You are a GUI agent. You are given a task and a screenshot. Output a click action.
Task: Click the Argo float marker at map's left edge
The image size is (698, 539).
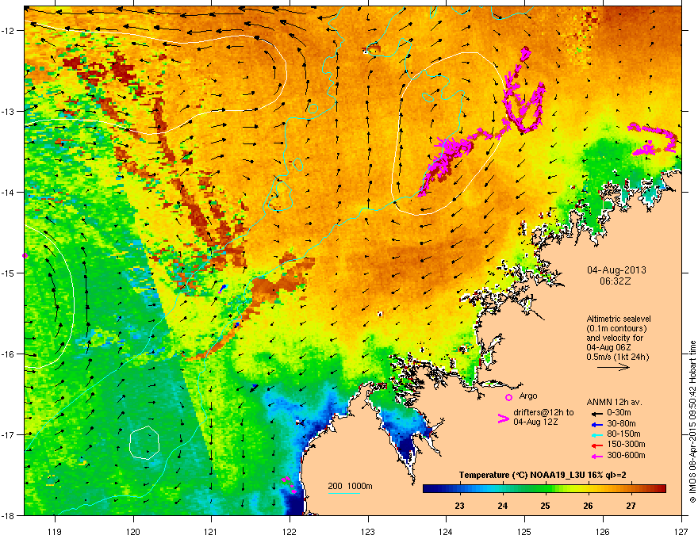click(x=25, y=256)
